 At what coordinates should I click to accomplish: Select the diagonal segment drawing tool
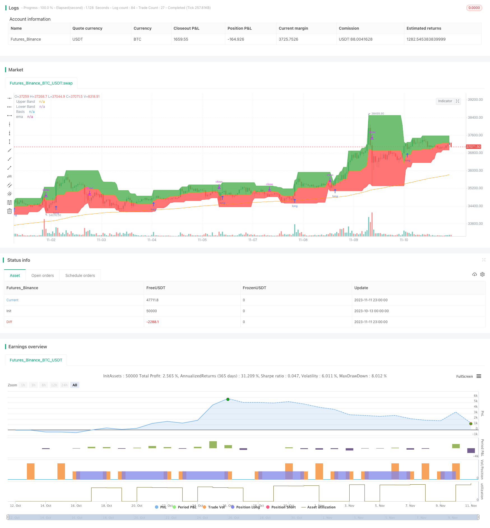(10, 168)
